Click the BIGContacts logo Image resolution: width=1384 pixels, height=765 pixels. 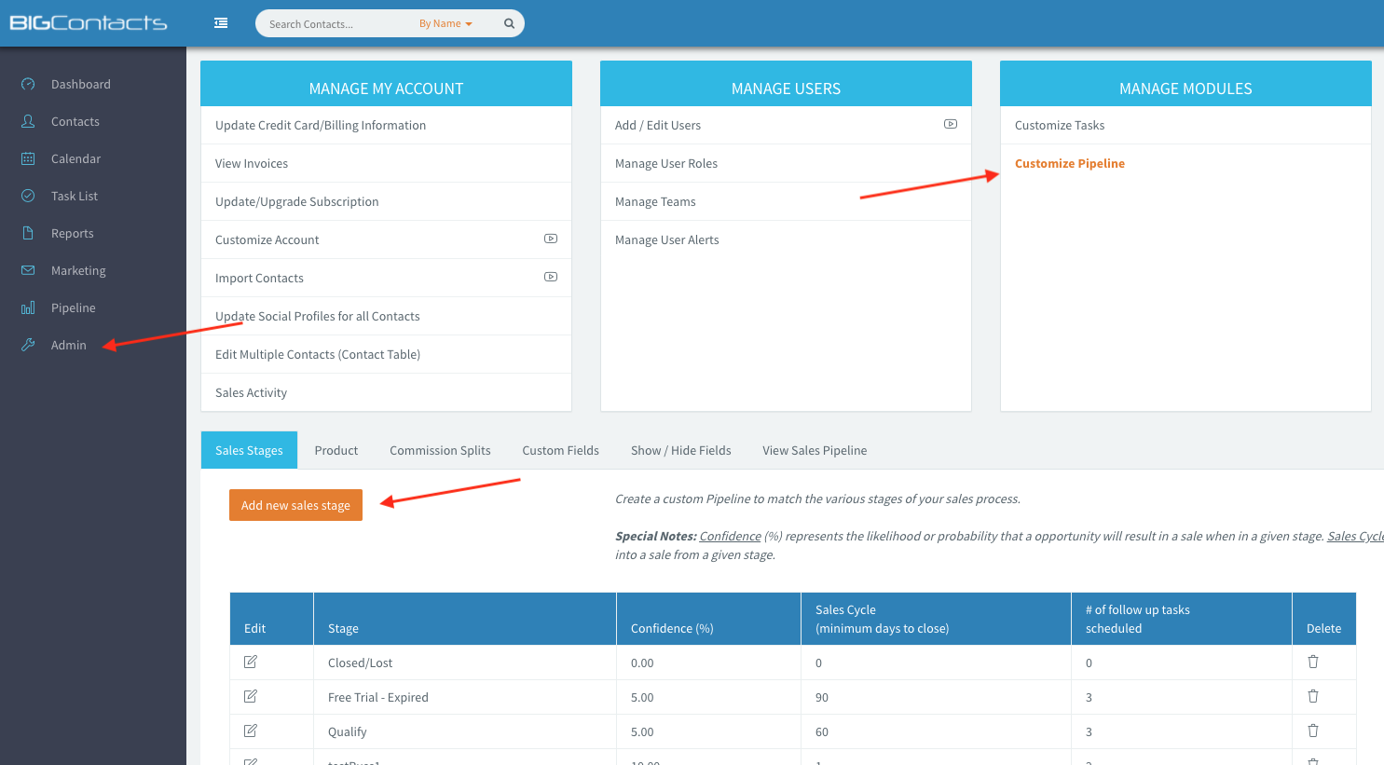pyautogui.click(x=89, y=22)
